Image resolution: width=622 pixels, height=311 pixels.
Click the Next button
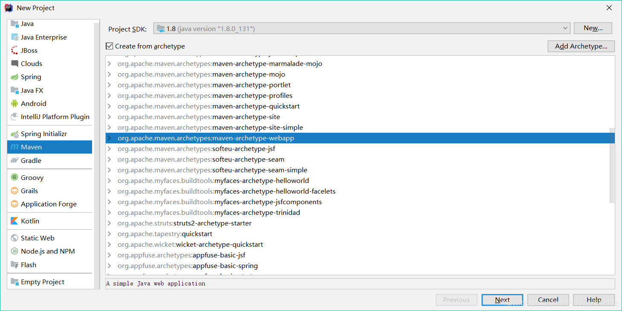(502, 300)
